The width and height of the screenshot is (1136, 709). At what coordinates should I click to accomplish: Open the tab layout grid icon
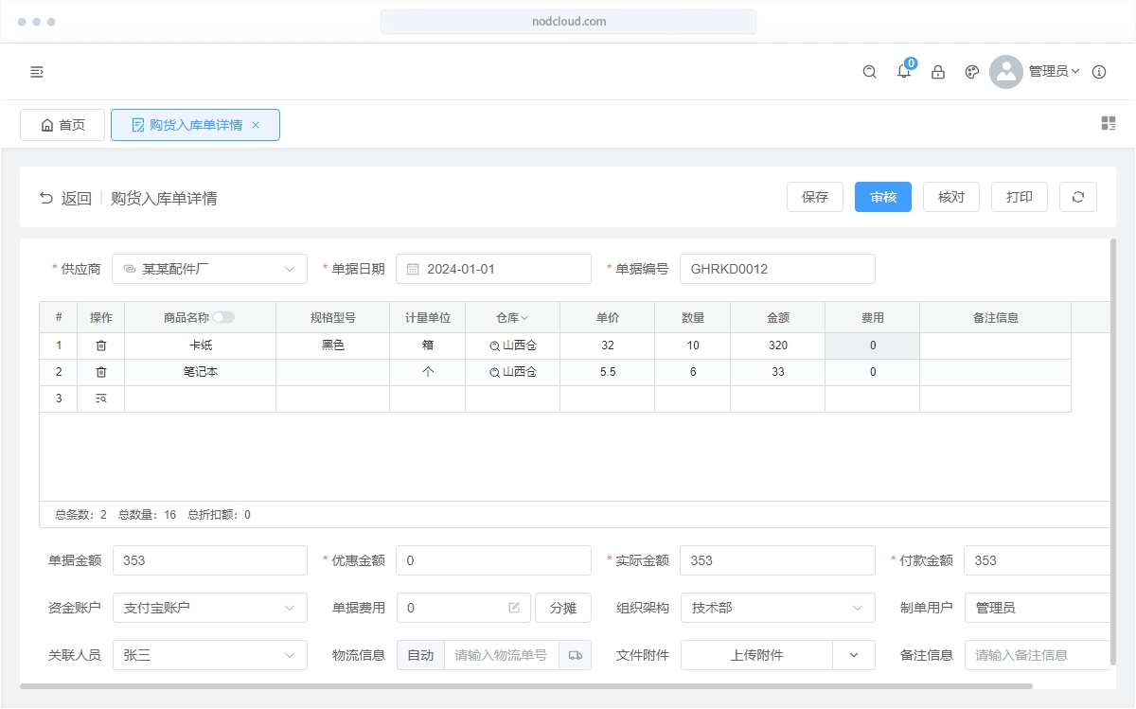1109,124
